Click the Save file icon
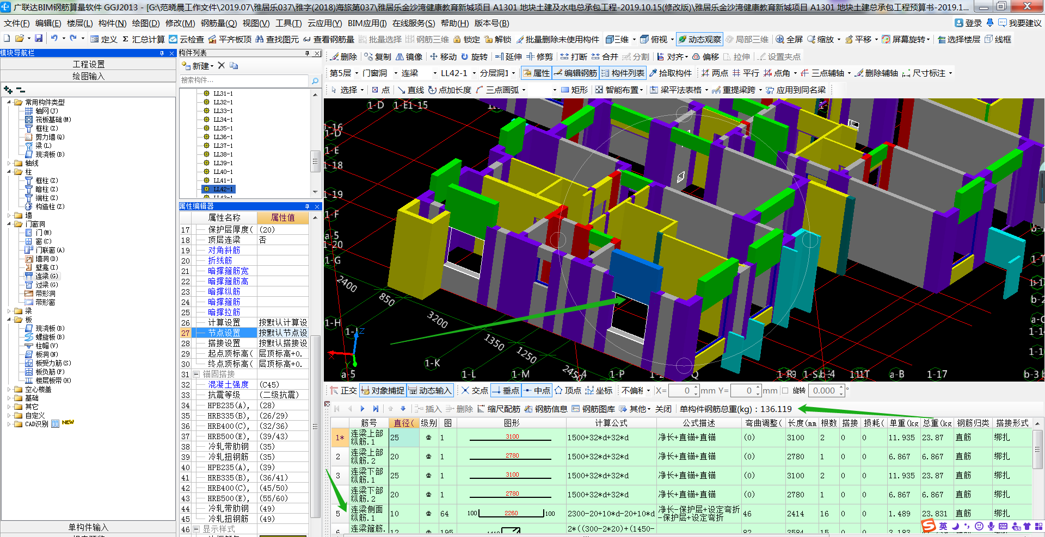The width and height of the screenshot is (1045, 537). pyautogui.click(x=39, y=39)
